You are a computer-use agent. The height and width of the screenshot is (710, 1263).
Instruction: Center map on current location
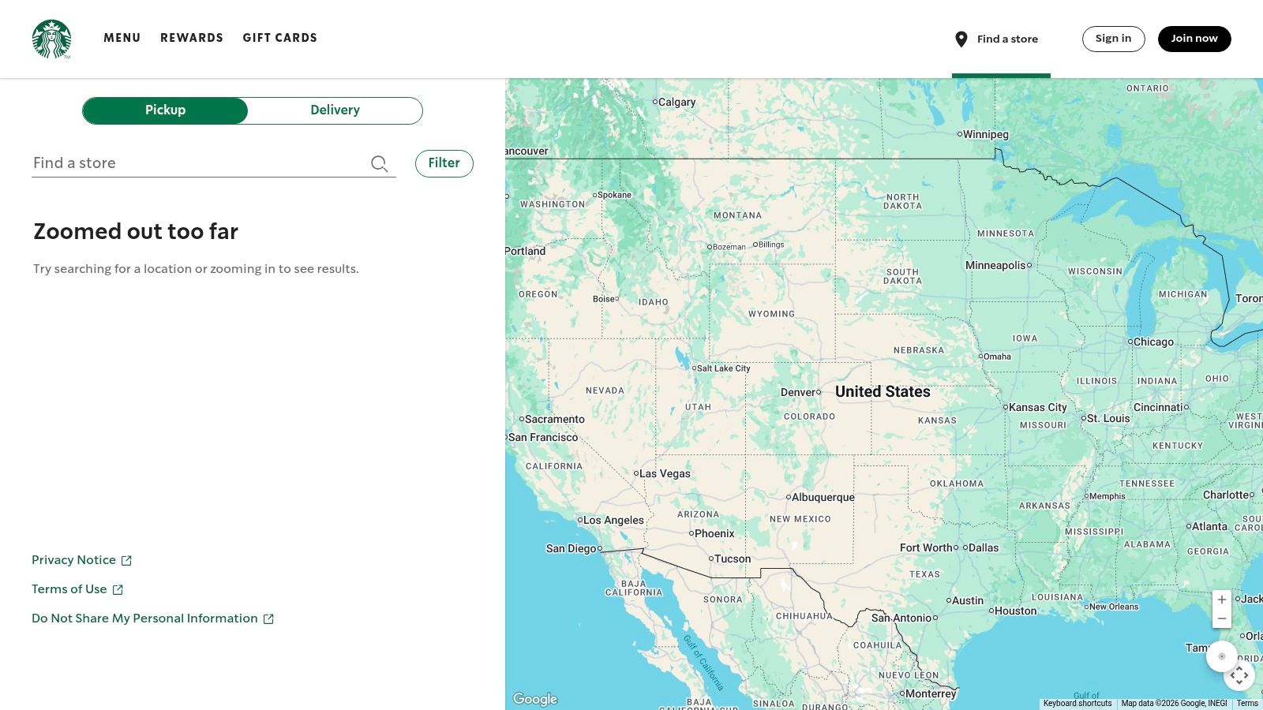(1222, 656)
